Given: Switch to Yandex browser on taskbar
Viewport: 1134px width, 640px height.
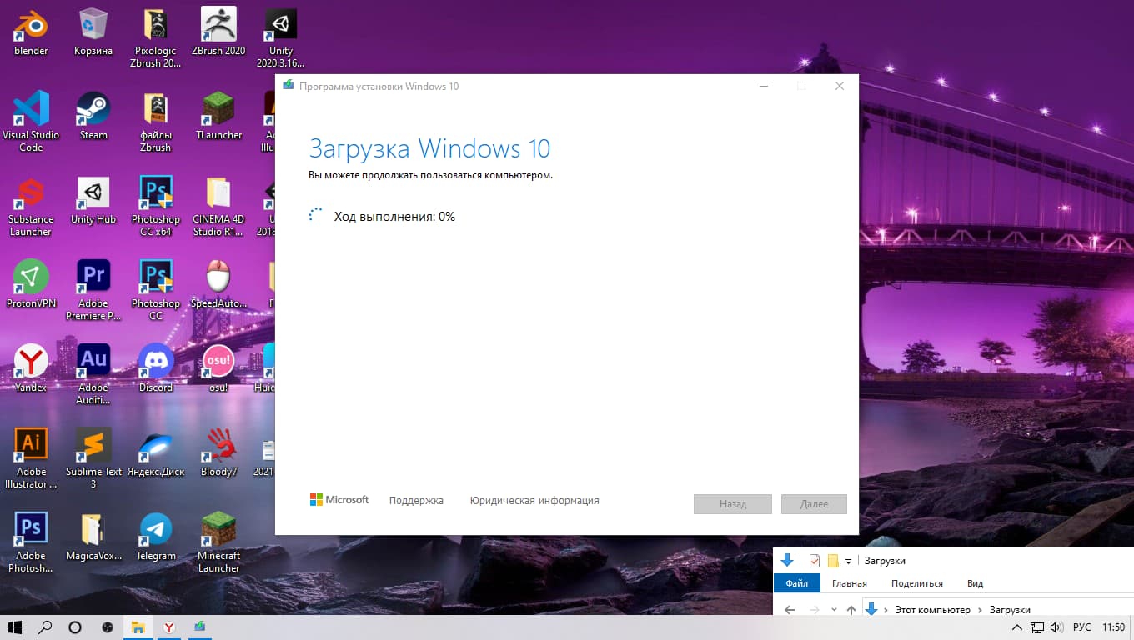Looking at the screenshot, I should tap(169, 627).
